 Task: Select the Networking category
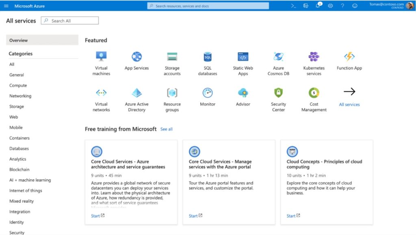[x=20, y=96]
